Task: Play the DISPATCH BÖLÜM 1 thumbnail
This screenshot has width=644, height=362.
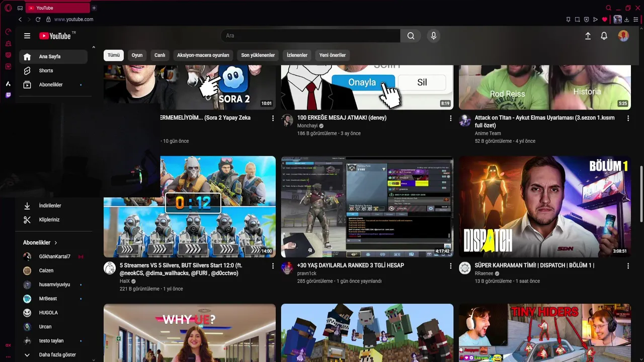Action: coord(545,207)
